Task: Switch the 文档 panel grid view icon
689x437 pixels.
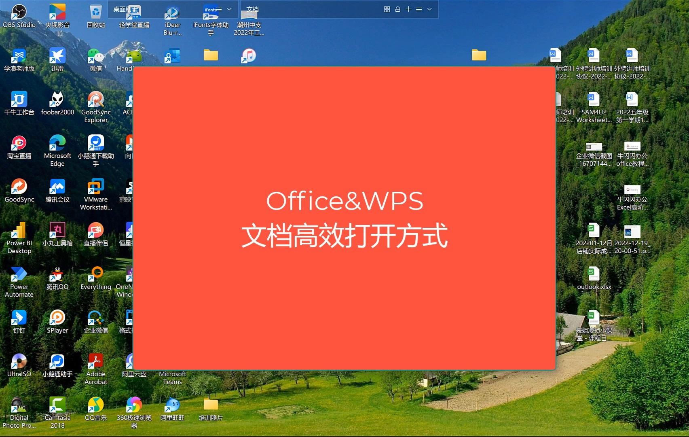Action: click(387, 9)
